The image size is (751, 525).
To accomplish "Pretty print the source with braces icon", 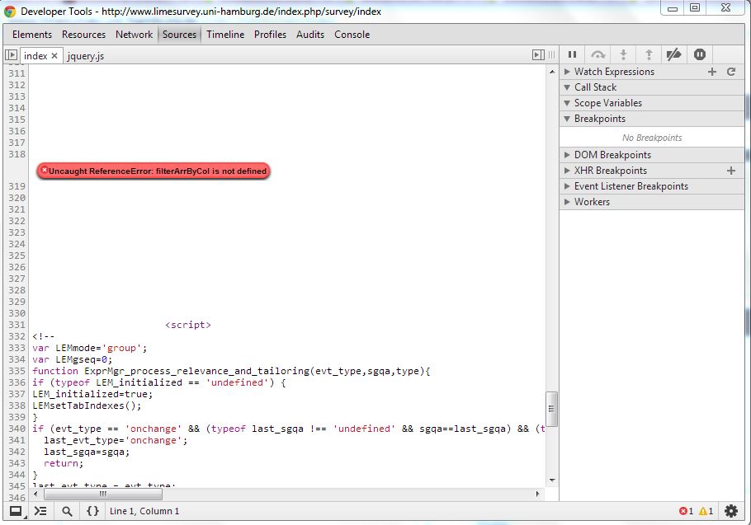I will click(92, 511).
